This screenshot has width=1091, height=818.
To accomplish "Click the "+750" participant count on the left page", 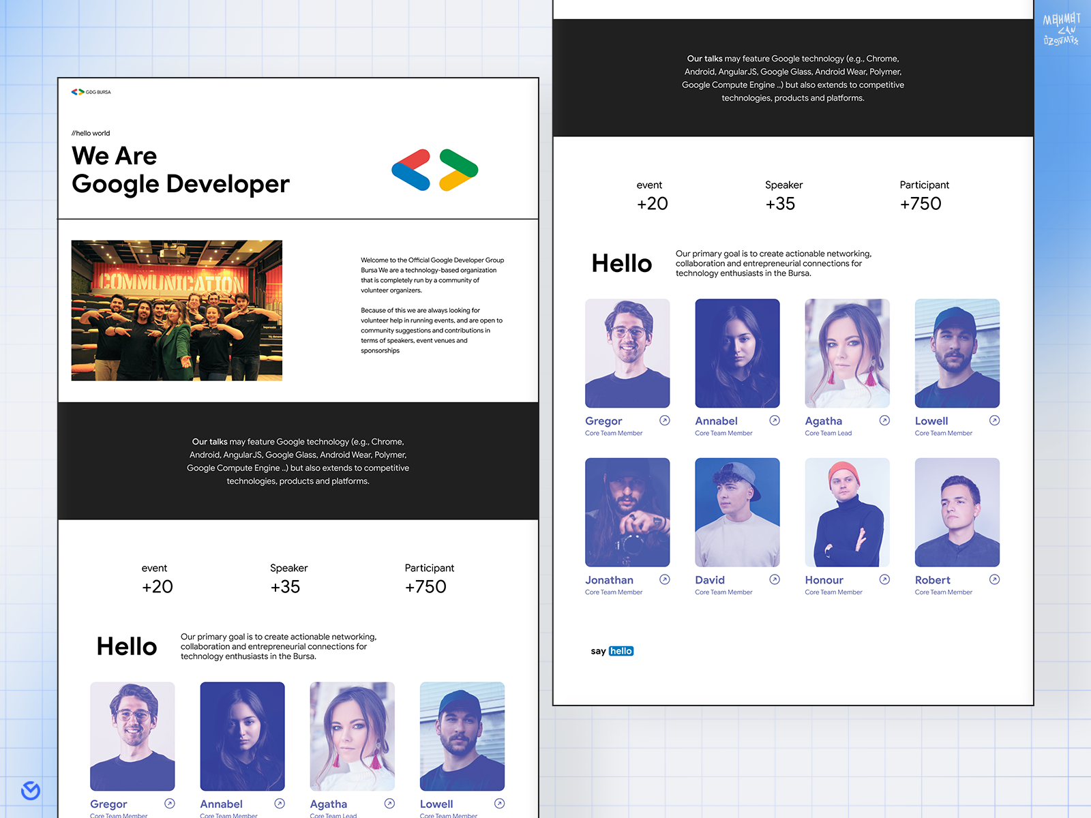I will [x=425, y=587].
